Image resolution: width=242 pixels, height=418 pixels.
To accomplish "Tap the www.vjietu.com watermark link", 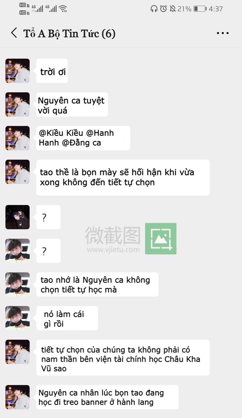I will tap(113, 249).
